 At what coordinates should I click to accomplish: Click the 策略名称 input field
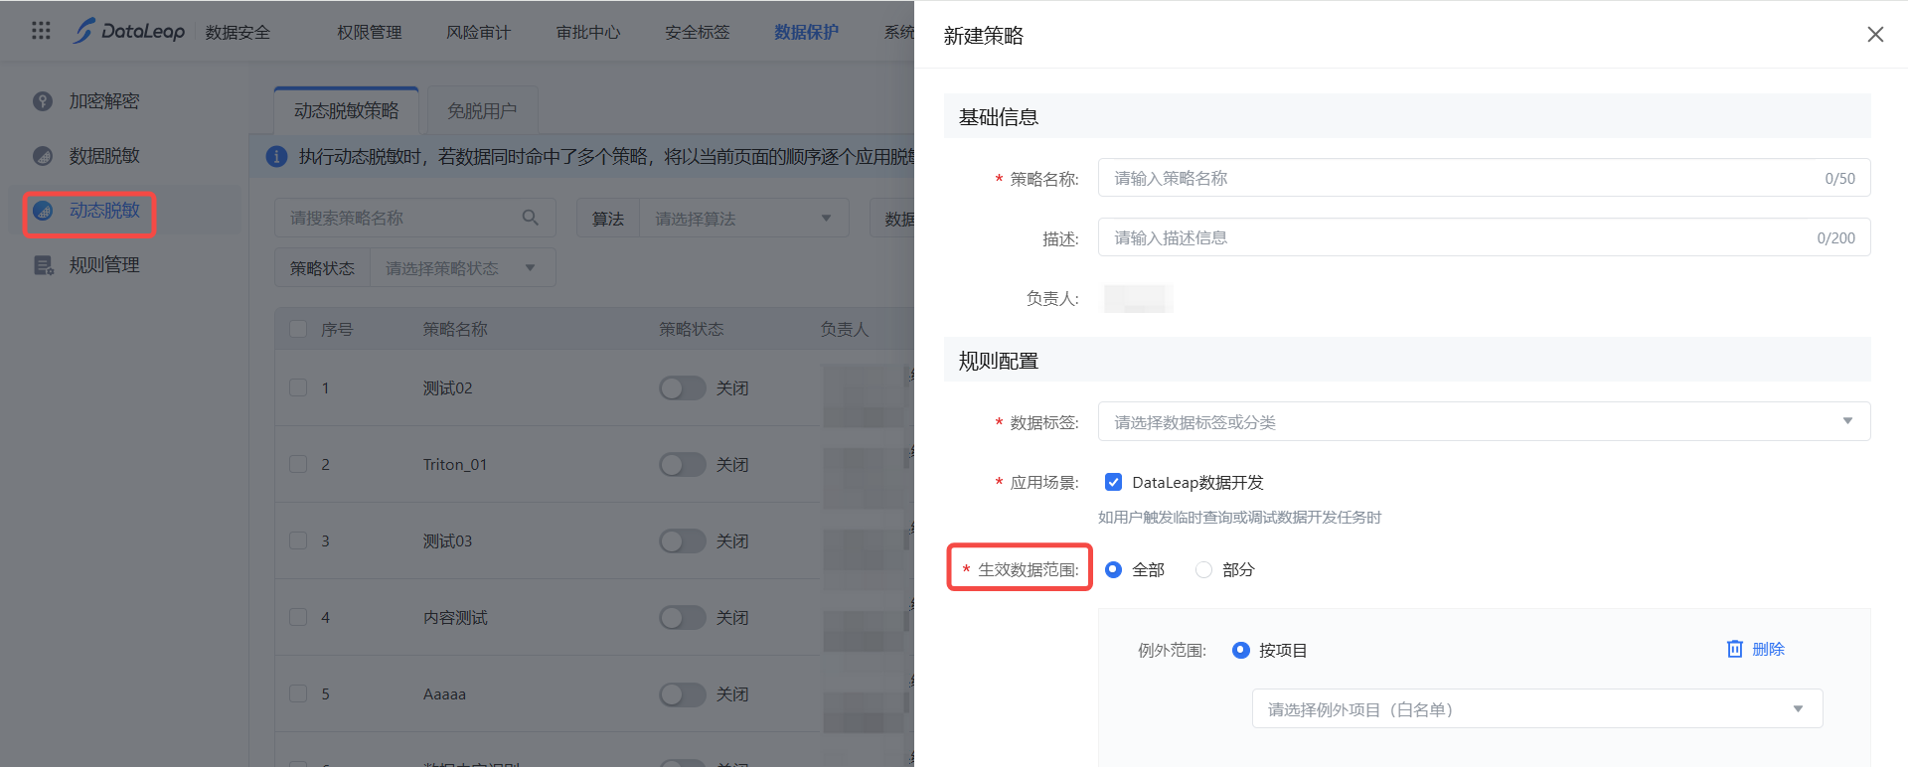[x=1461, y=178]
